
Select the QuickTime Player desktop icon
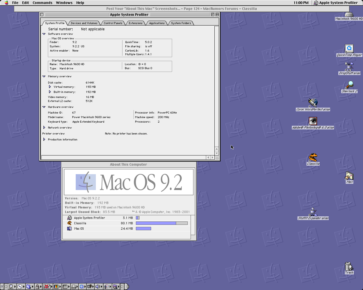349,49
